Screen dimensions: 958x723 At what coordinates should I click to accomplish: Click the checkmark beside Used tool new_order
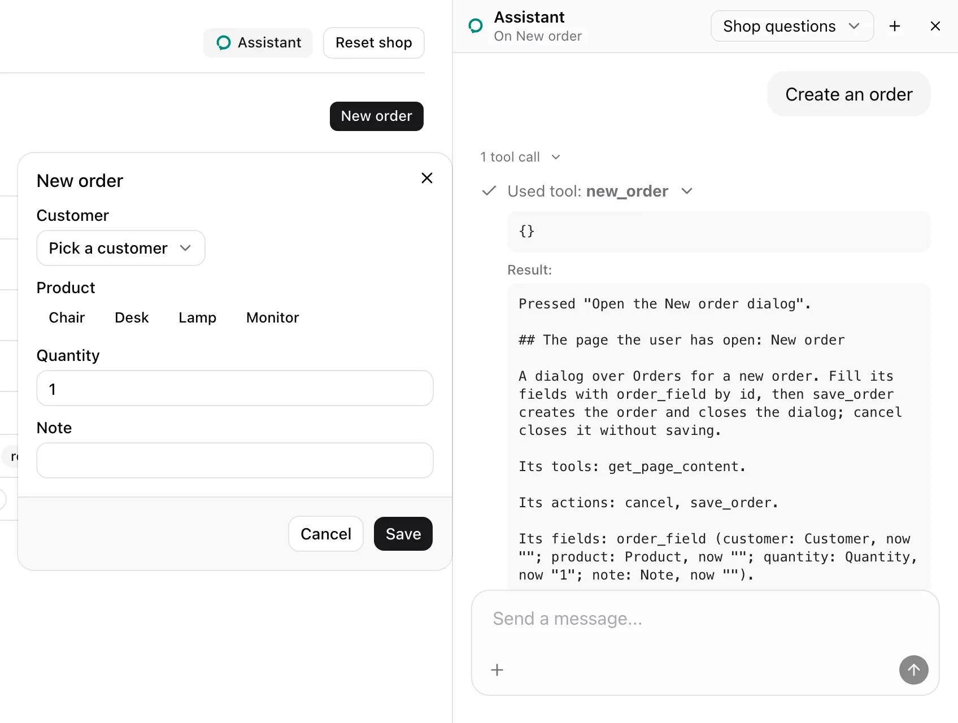pyautogui.click(x=489, y=191)
